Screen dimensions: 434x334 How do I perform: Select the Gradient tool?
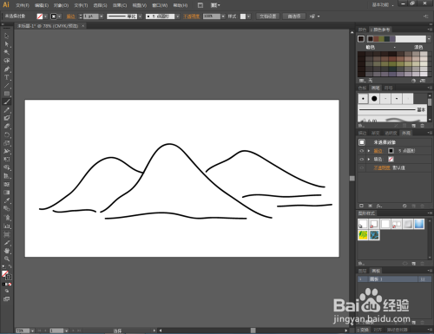[7, 193]
